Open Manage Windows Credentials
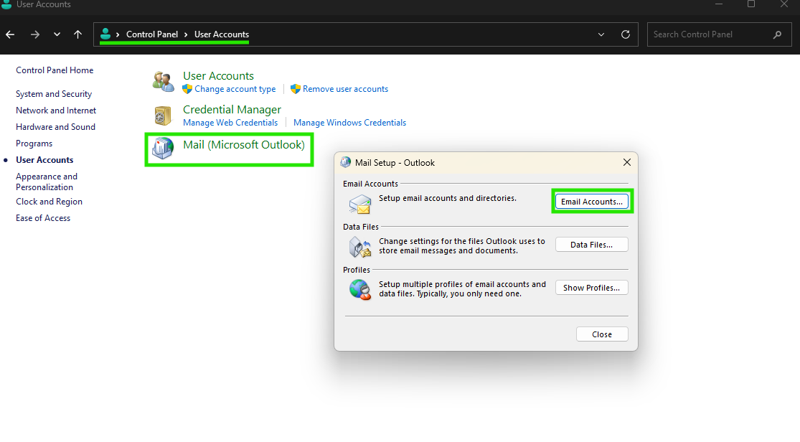 (x=349, y=123)
